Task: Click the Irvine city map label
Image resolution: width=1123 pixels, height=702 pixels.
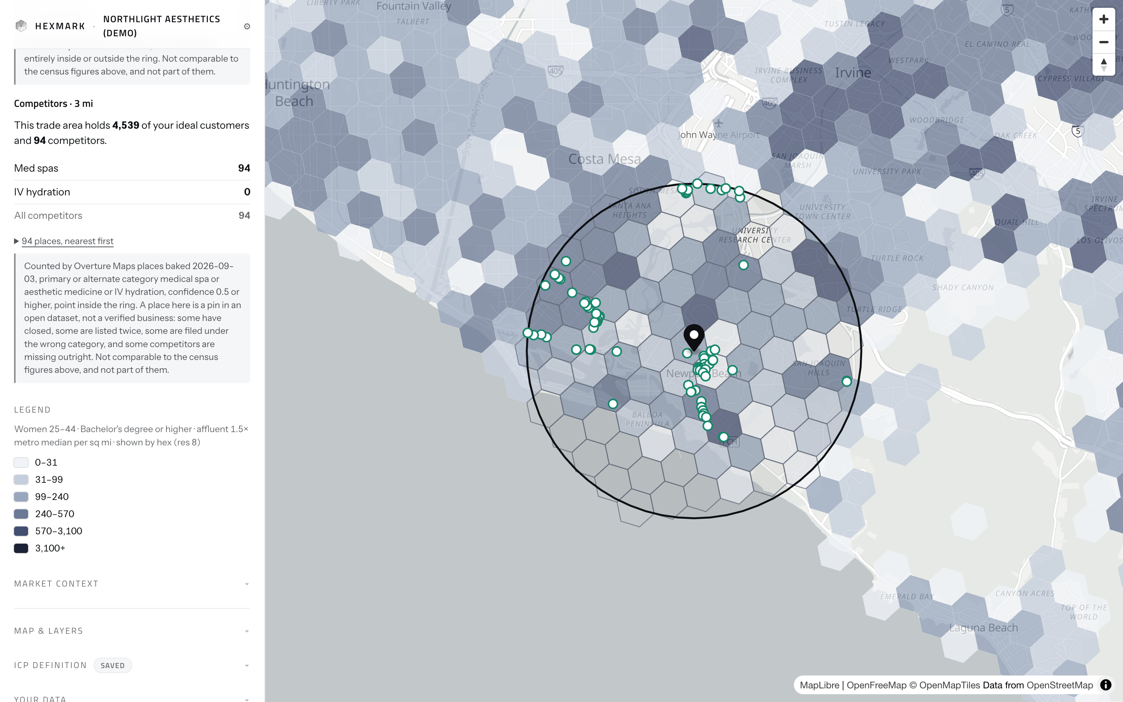Action: pos(853,73)
